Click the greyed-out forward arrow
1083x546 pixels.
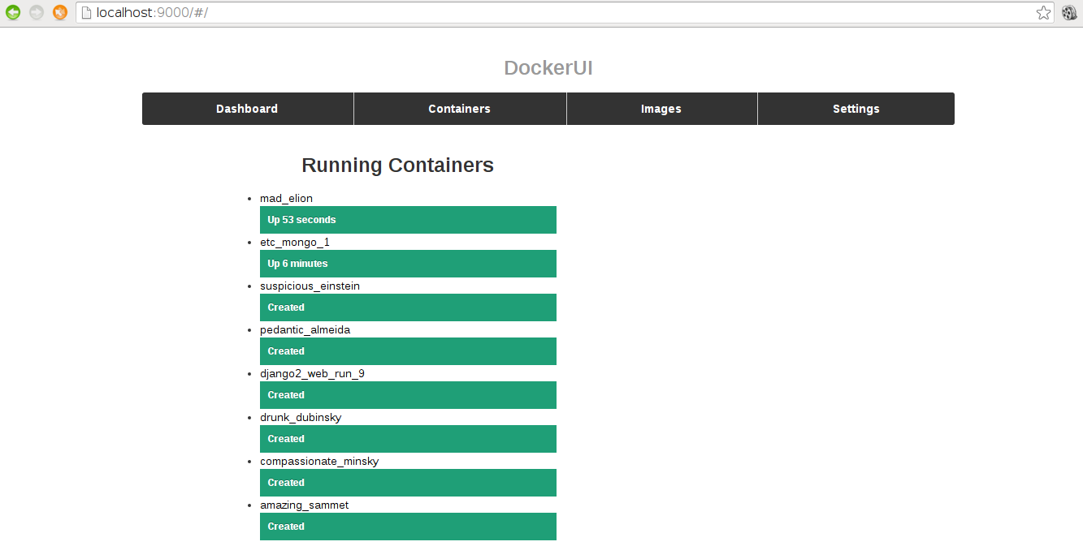click(x=37, y=12)
